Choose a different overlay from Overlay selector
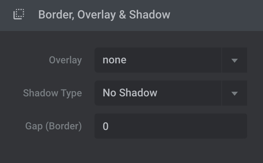 171,60
